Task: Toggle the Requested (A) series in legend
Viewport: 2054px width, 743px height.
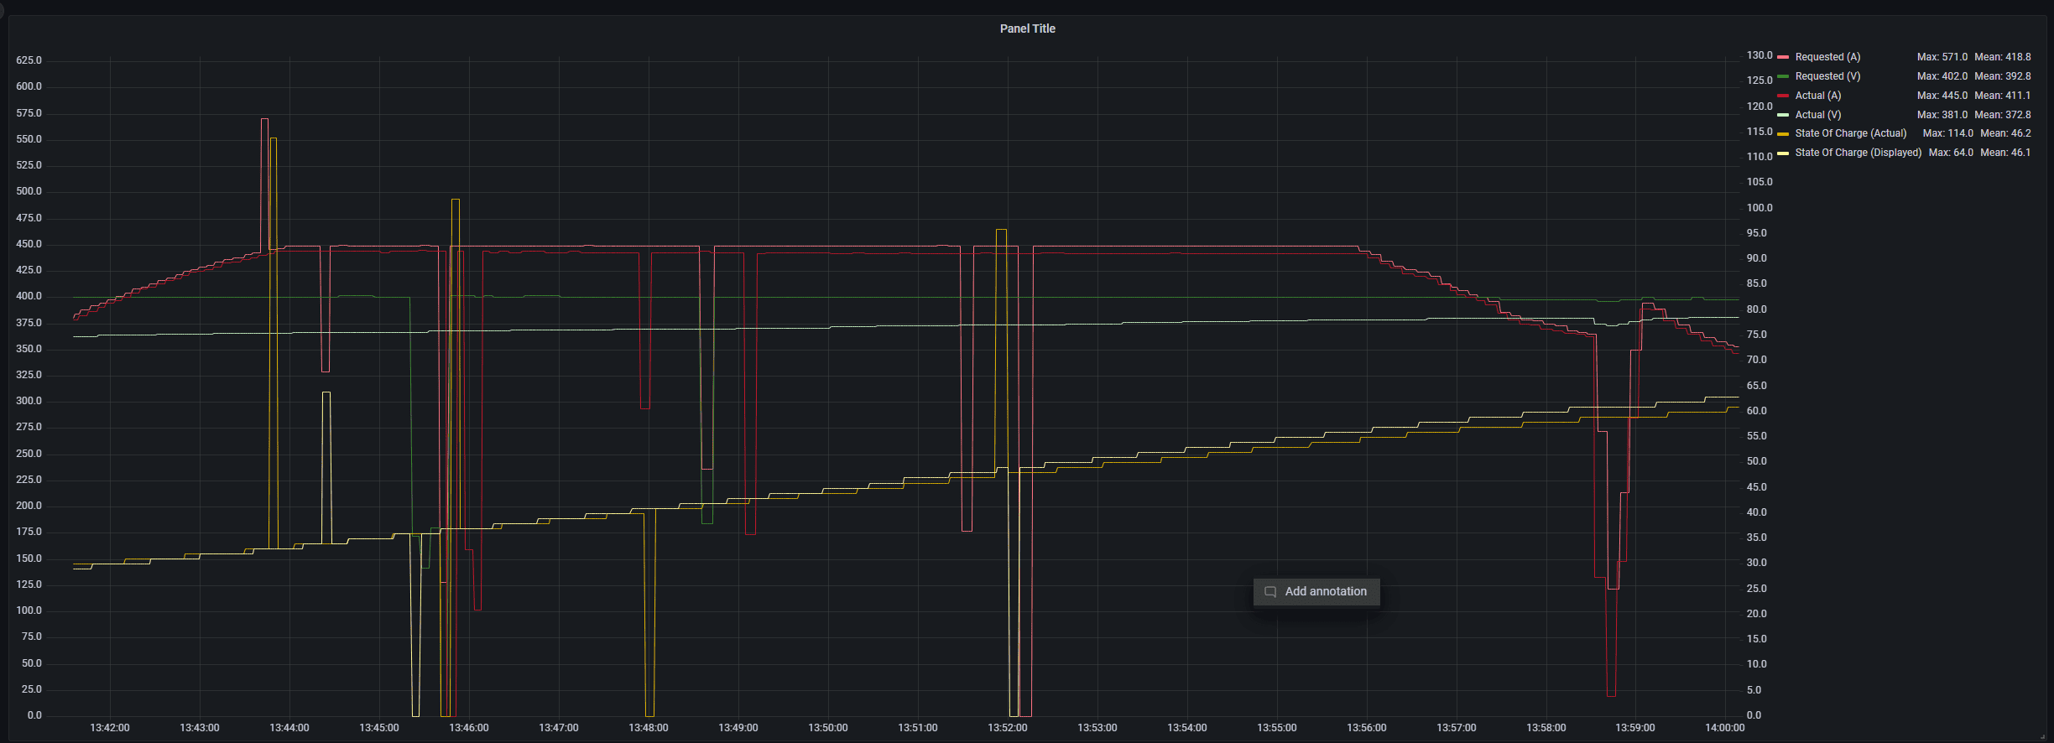Action: pyautogui.click(x=1827, y=57)
